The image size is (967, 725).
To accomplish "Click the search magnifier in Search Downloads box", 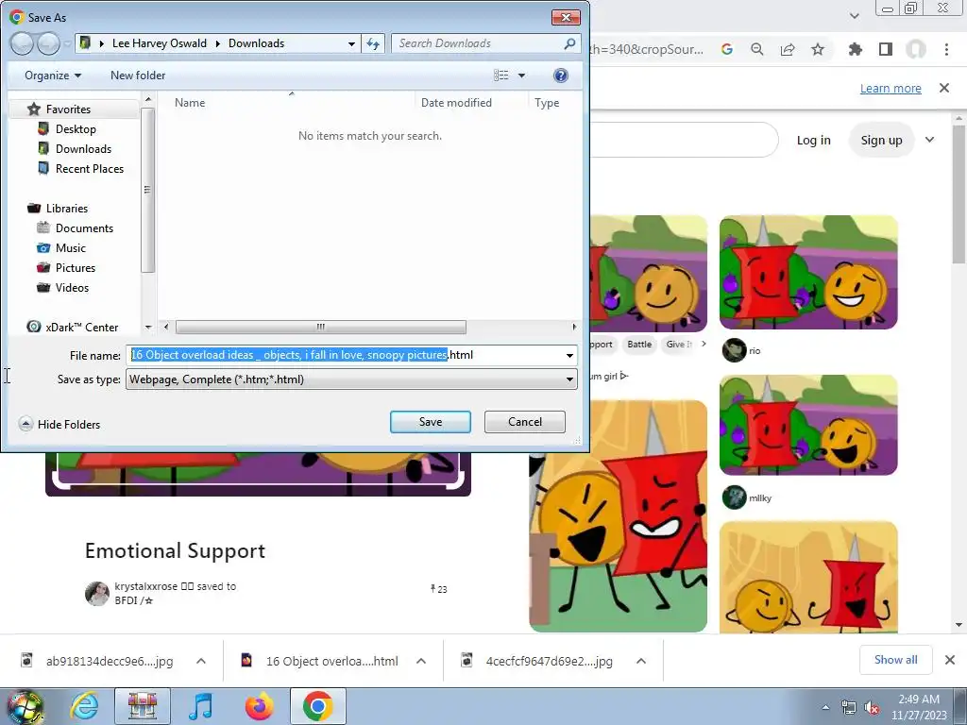I will (x=569, y=43).
